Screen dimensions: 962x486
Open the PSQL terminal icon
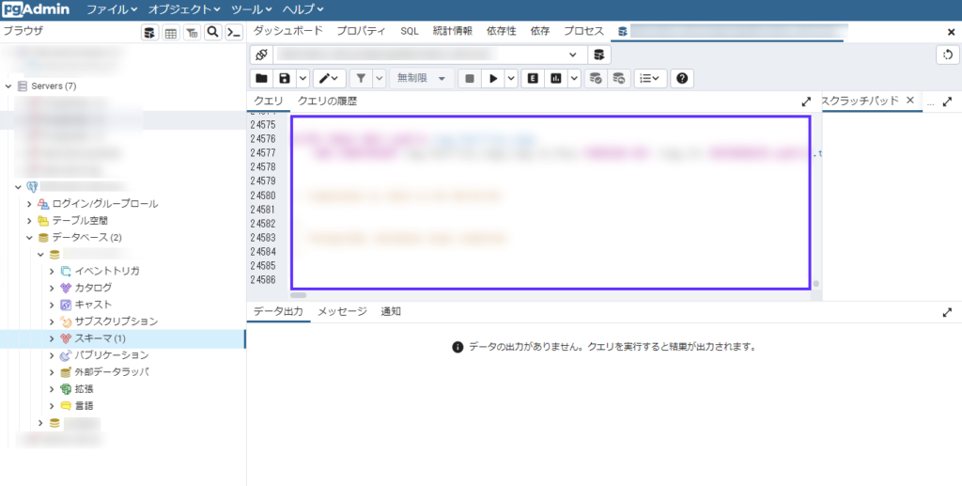tap(234, 33)
